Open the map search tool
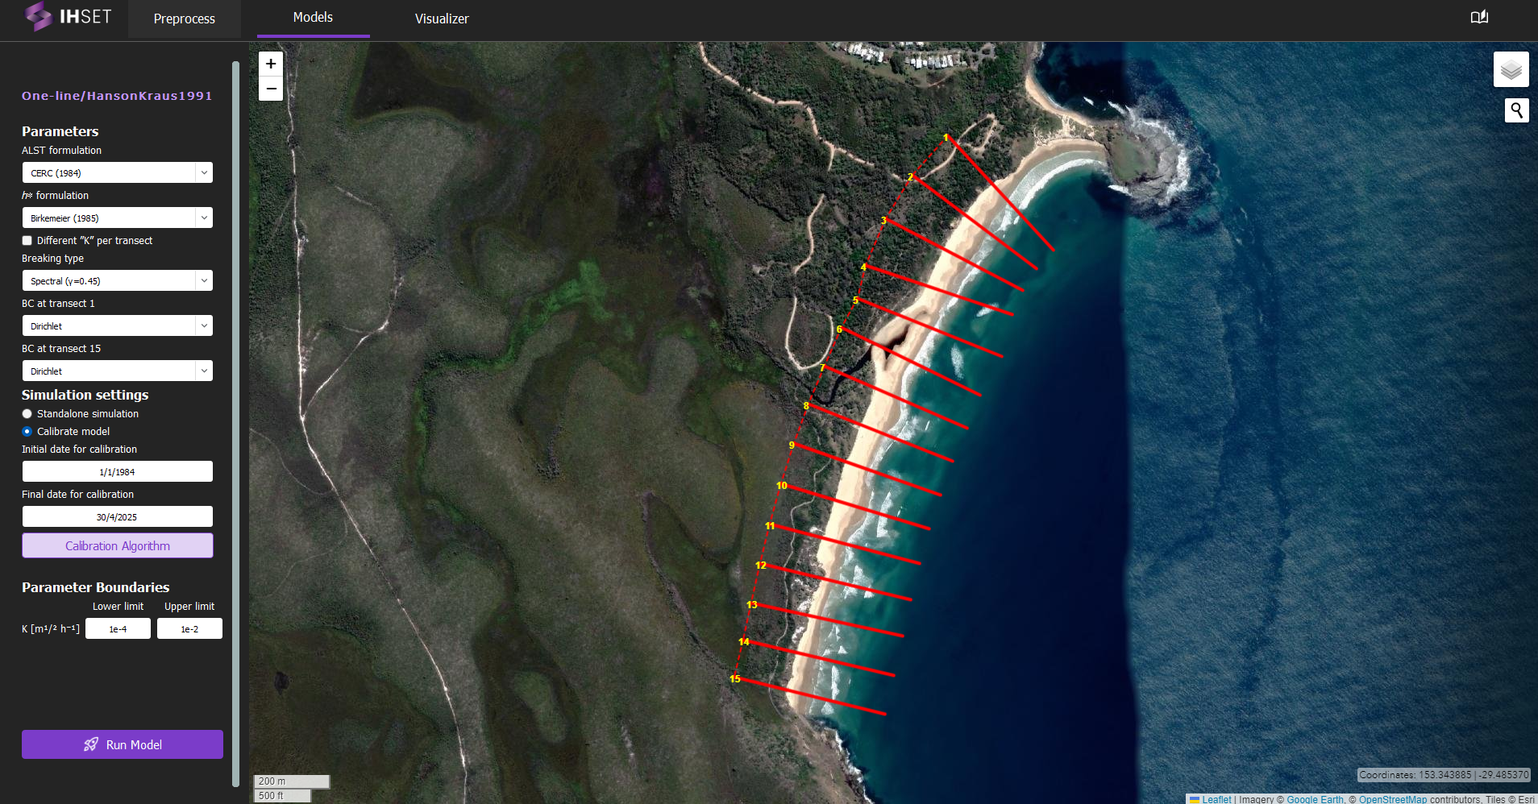Viewport: 1538px width, 804px height. [x=1516, y=110]
